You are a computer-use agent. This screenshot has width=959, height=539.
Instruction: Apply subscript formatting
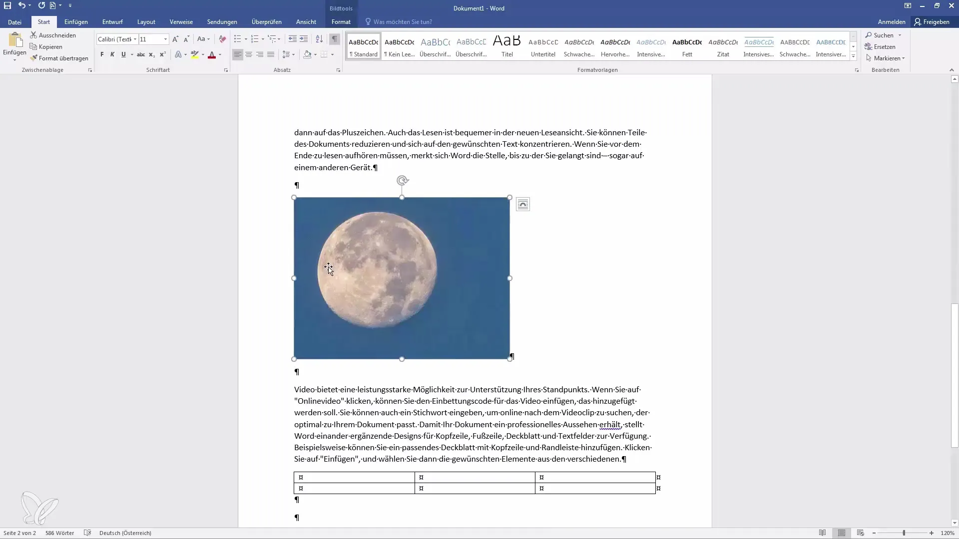[x=152, y=54]
